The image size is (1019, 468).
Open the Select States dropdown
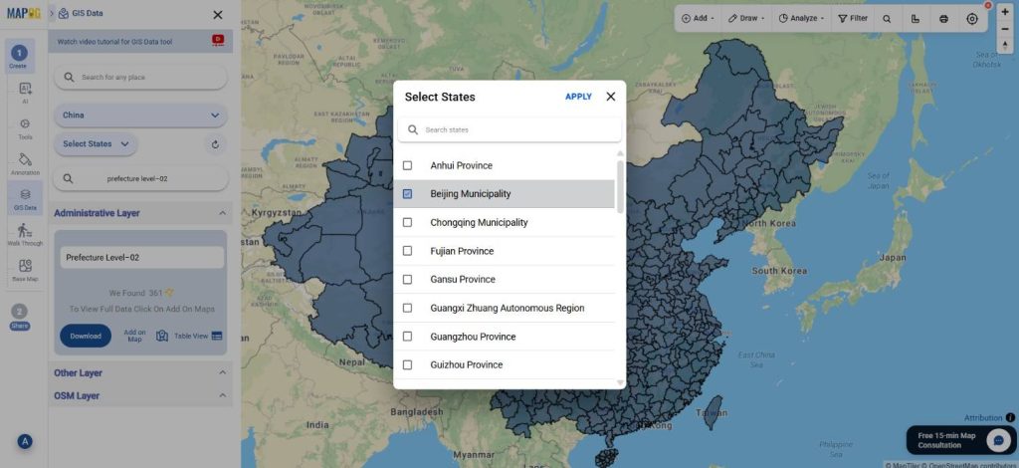(96, 144)
